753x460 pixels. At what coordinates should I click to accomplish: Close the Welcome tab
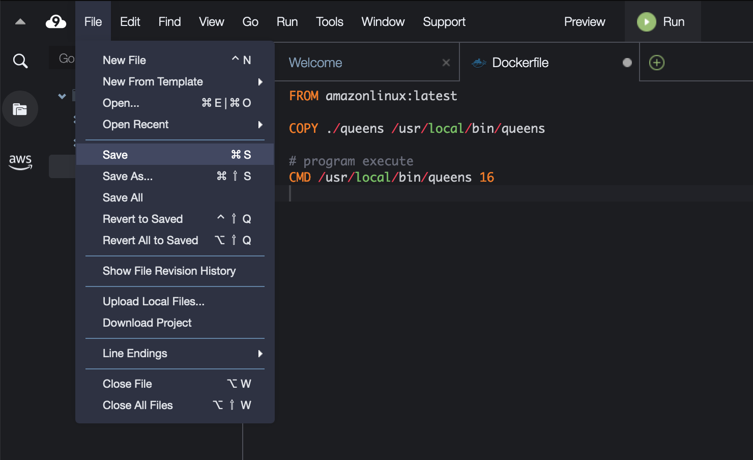click(446, 63)
